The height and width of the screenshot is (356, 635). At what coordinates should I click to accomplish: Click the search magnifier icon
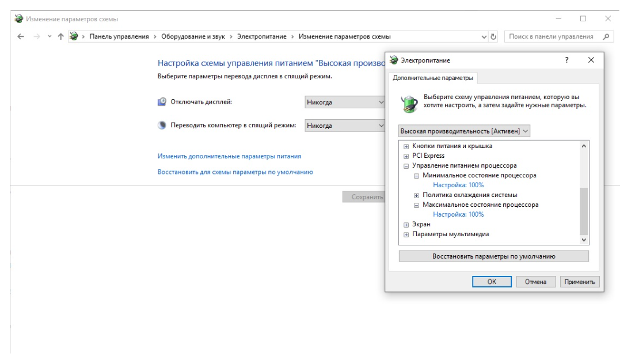pos(603,37)
